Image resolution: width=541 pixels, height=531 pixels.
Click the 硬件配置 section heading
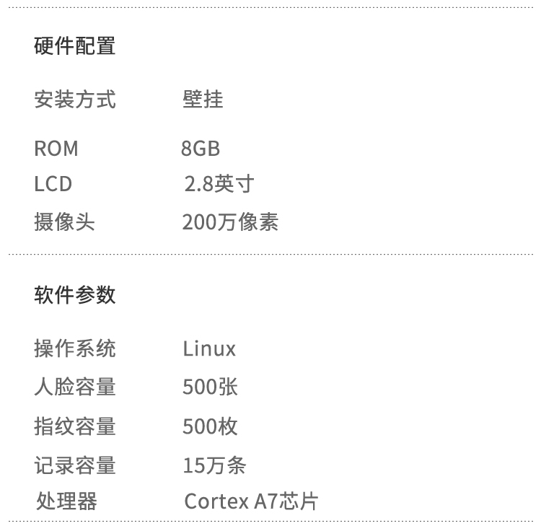75,46
